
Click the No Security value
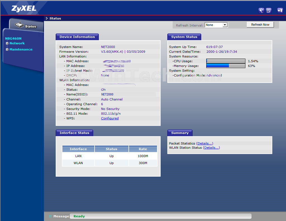(110, 109)
